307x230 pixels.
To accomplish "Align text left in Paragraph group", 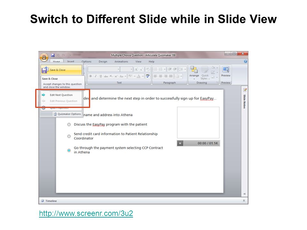I will [155, 76].
